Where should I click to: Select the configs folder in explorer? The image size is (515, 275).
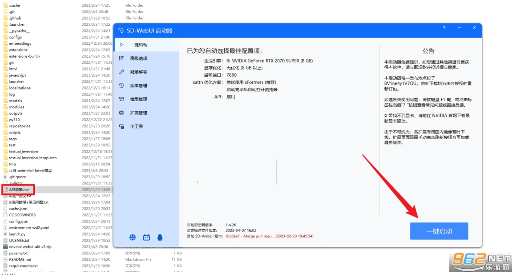point(15,37)
